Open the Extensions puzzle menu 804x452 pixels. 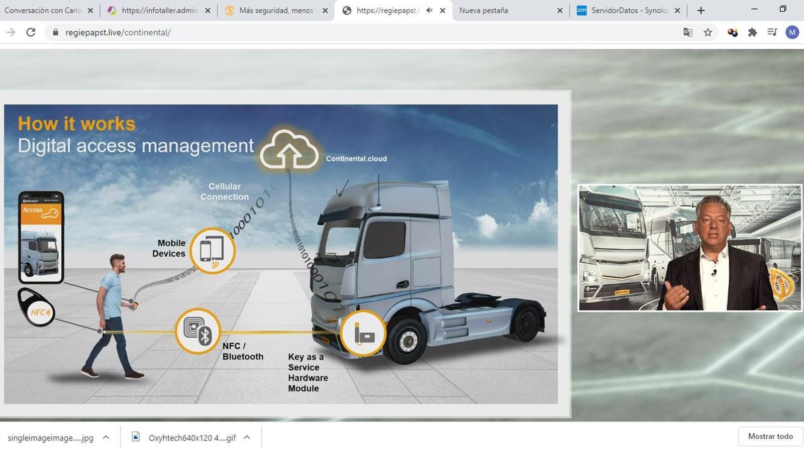pyautogui.click(x=752, y=33)
